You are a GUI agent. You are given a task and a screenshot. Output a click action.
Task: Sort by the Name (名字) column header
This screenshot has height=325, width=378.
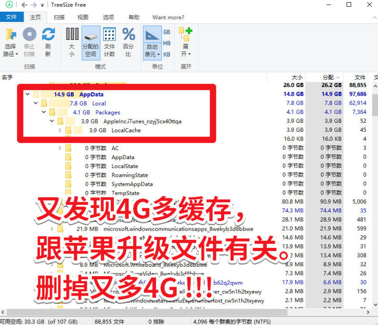coord(7,77)
